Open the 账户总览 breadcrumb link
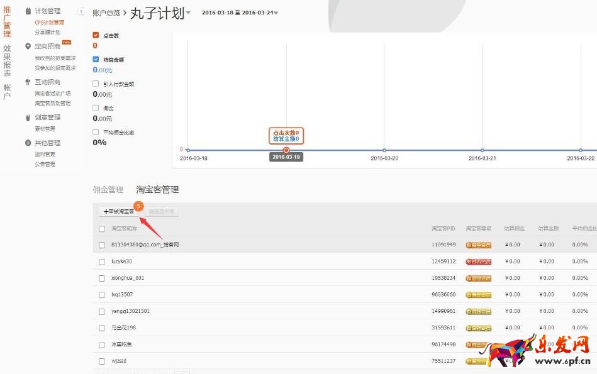Image resolution: width=597 pixels, height=374 pixels. (x=106, y=13)
